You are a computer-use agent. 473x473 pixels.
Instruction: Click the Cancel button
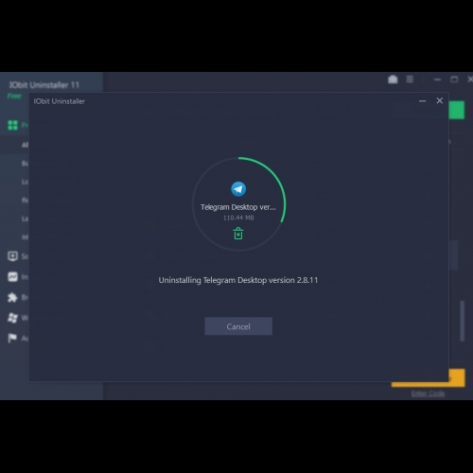click(x=238, y=326)
